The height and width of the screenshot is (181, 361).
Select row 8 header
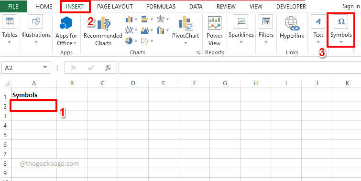[5, 163]
